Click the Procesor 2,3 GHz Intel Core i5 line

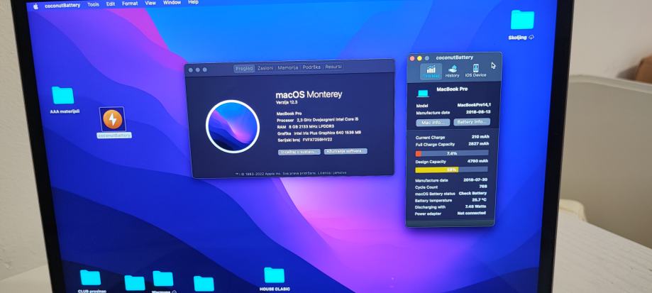(317, 120)
